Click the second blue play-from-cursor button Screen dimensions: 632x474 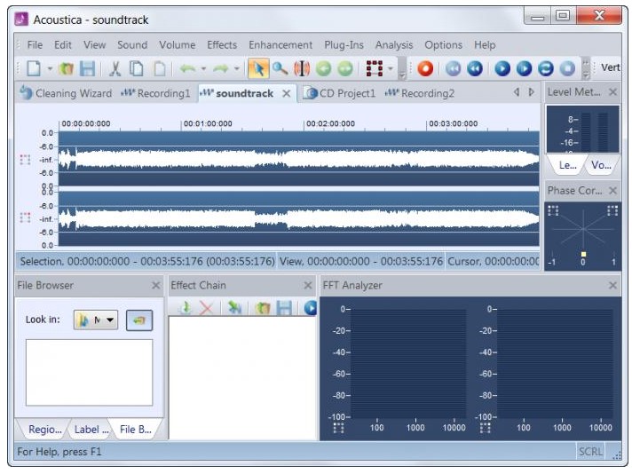coord(524,68)
